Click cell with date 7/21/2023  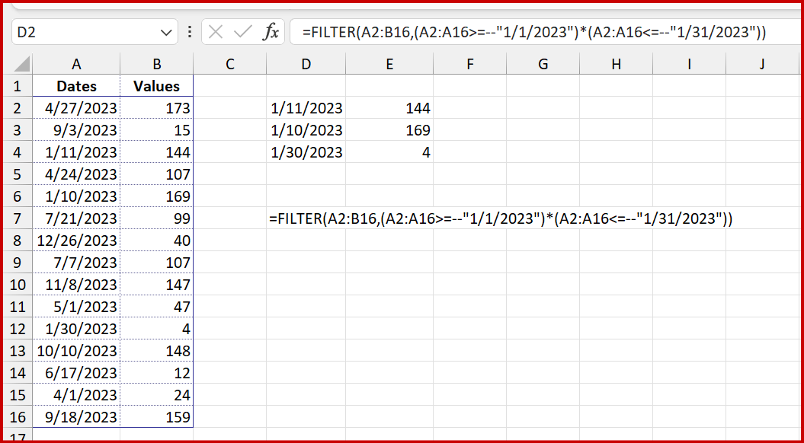pyautogui.click(x=76, y=218)
